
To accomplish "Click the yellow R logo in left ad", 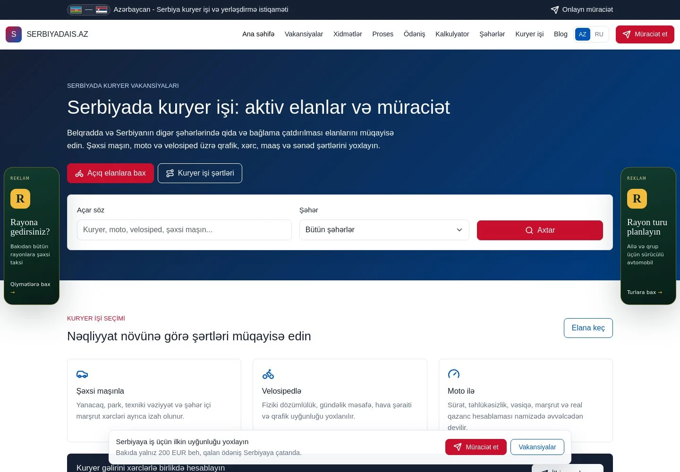I will pyautogui.click(x=20, y=199).
